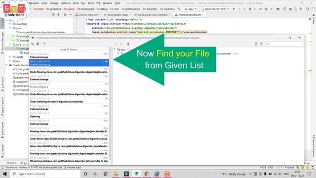Viewport: 316px width, 178px height.
Task: Click the Attach Debugger icon in toolbar
Action: 266,9
